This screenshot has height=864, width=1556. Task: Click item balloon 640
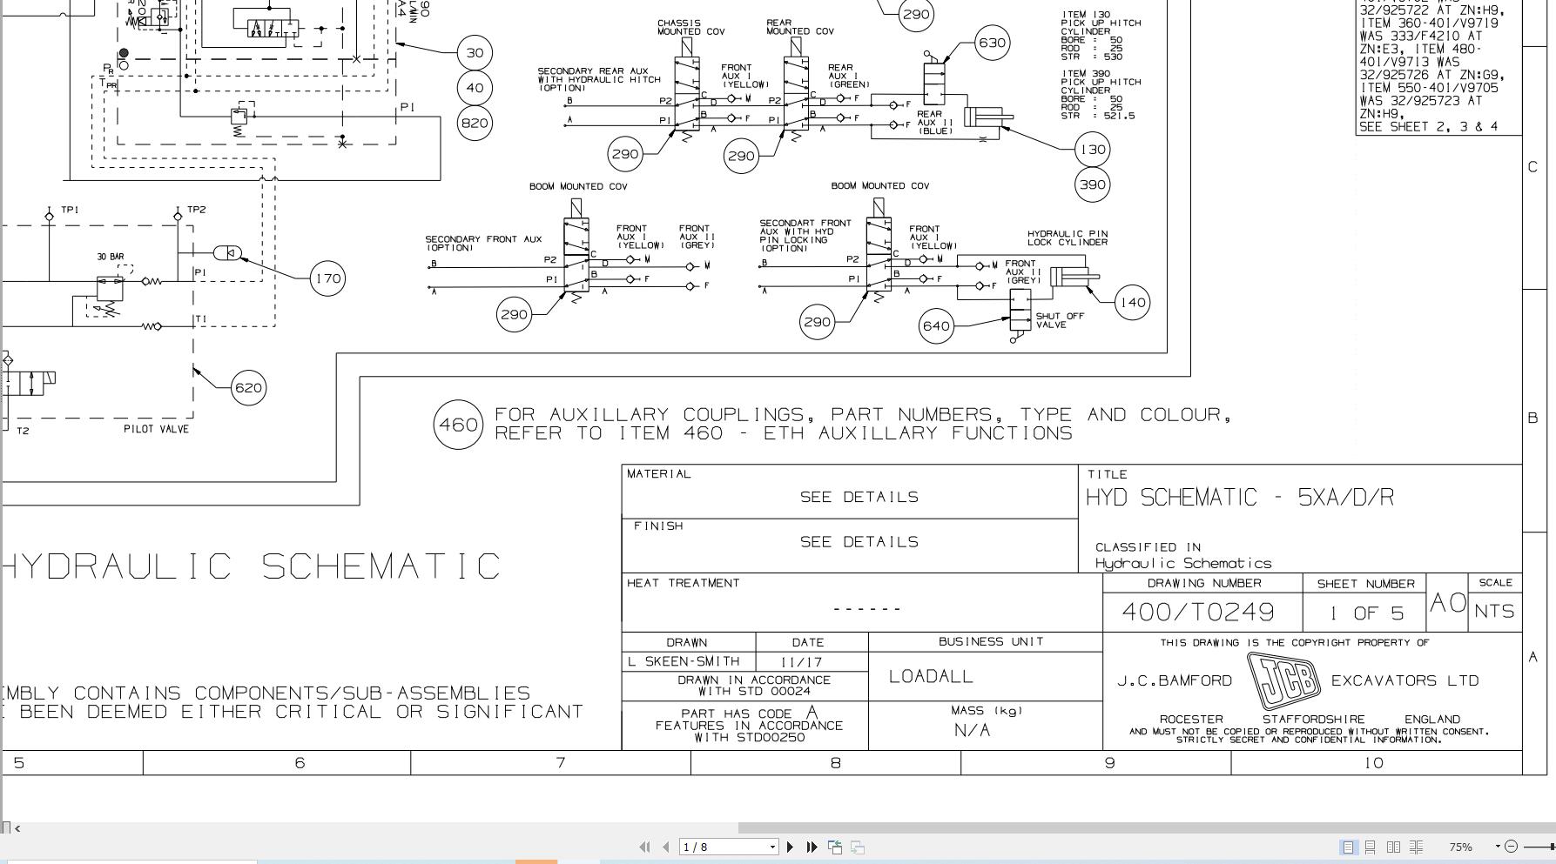click(936, 326)
